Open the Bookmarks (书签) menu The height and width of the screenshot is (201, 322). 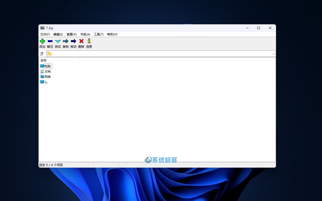[85, 34]
